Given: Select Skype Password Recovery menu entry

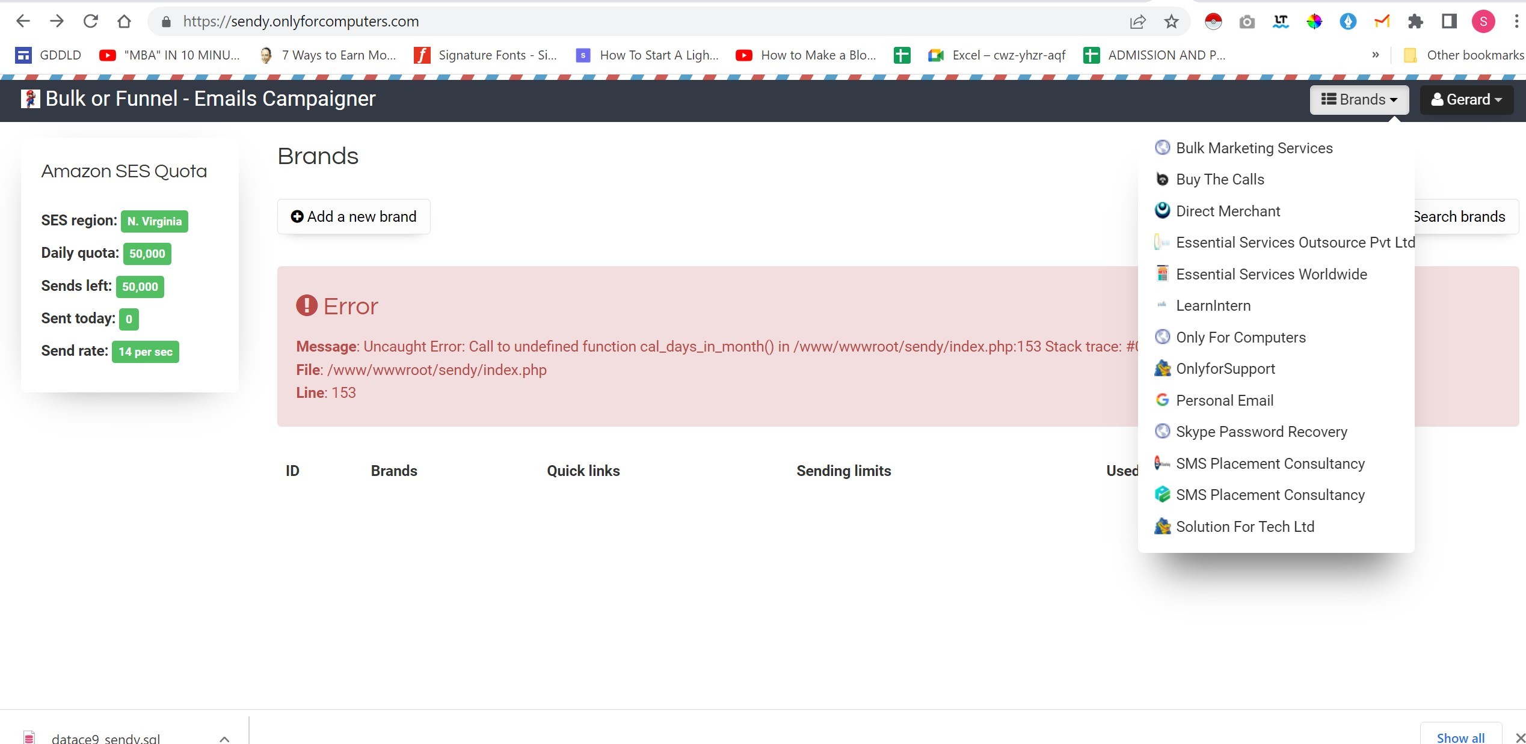Looking at the screenshot, I should (x=1261, y=431).
